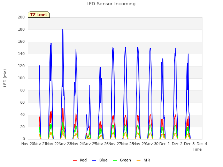223x167 pixels.
Task: Select the Blue legend label
Action: coord(103,160)
